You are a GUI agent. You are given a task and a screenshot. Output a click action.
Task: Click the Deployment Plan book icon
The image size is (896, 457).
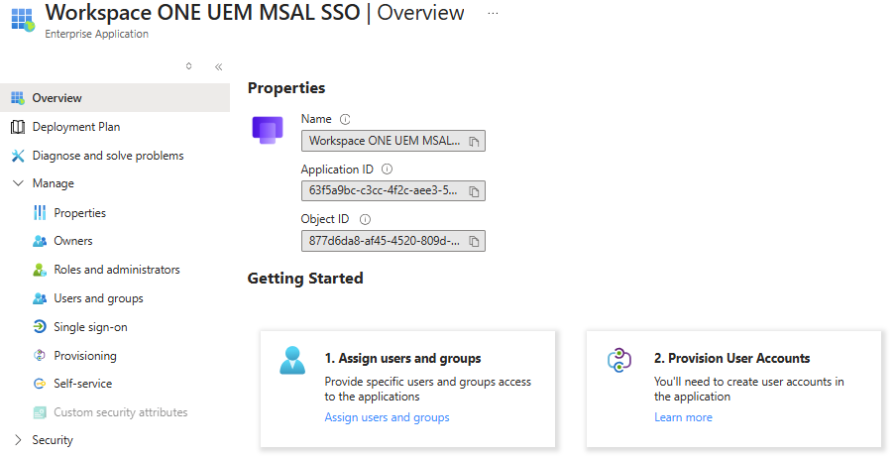[18, 127]
